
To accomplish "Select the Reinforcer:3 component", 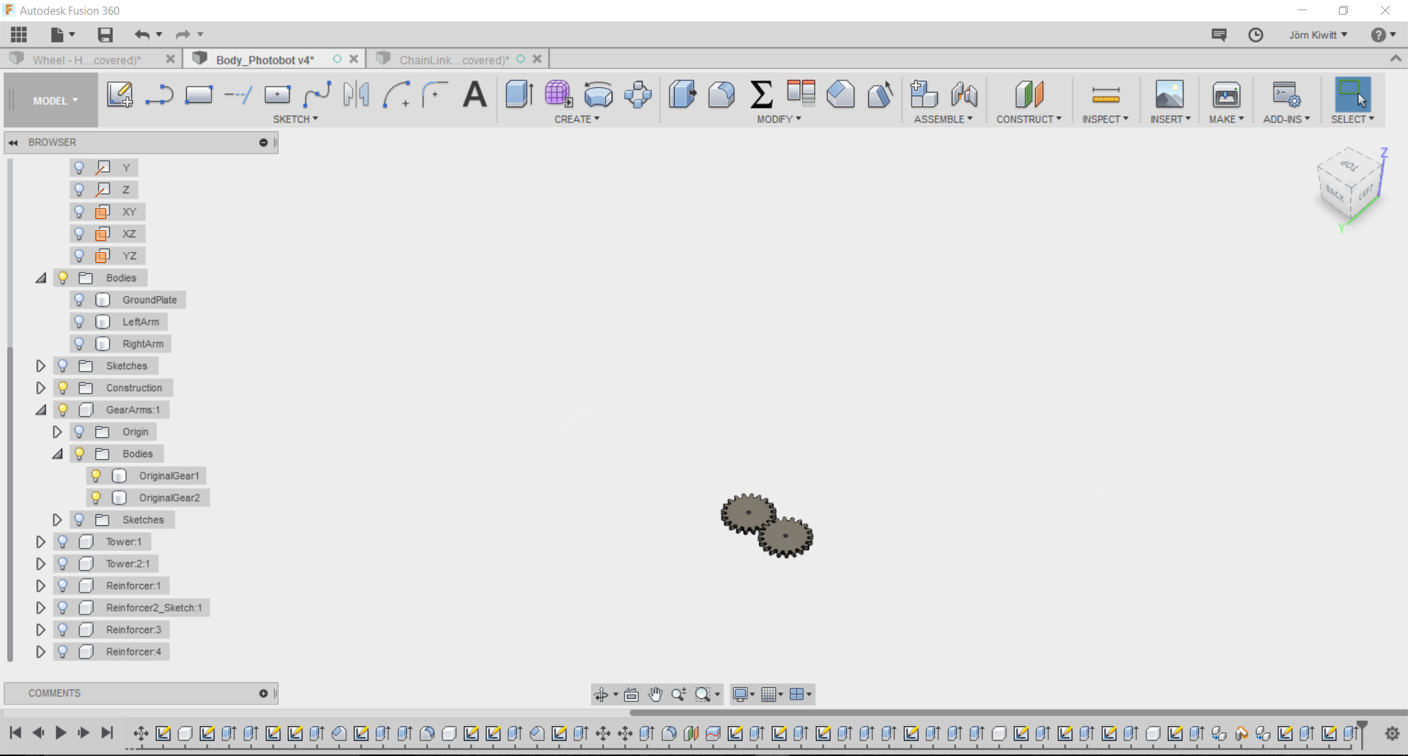I will click(133, 629).
